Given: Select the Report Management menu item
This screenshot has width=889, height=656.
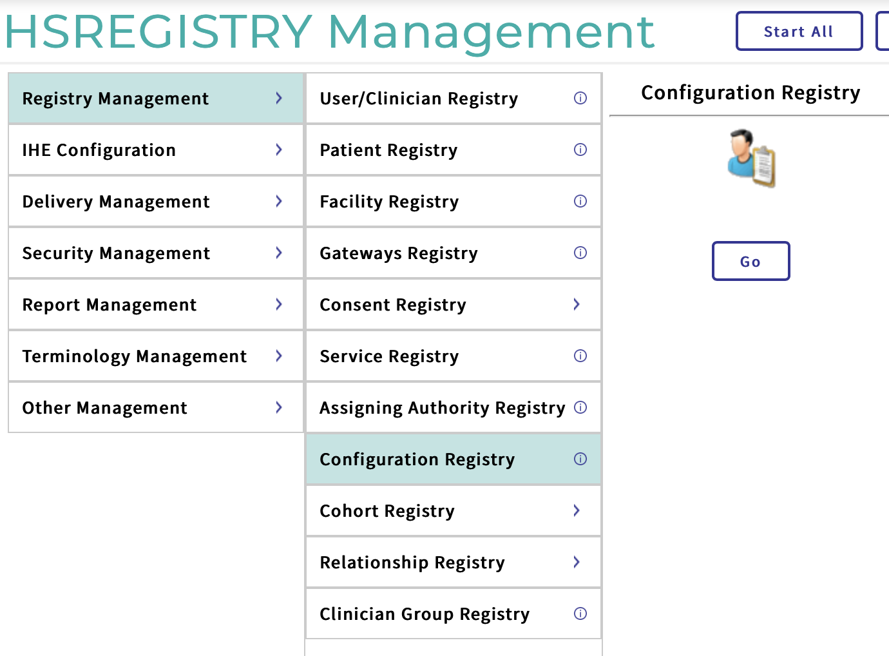Looking at the screenshot, I should [x=110, y=305].
